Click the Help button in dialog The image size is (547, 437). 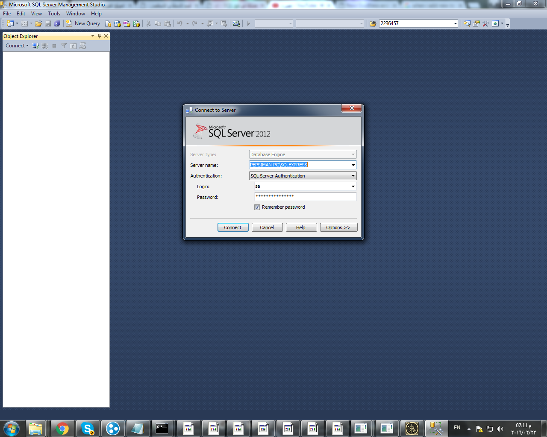[301, 227]
